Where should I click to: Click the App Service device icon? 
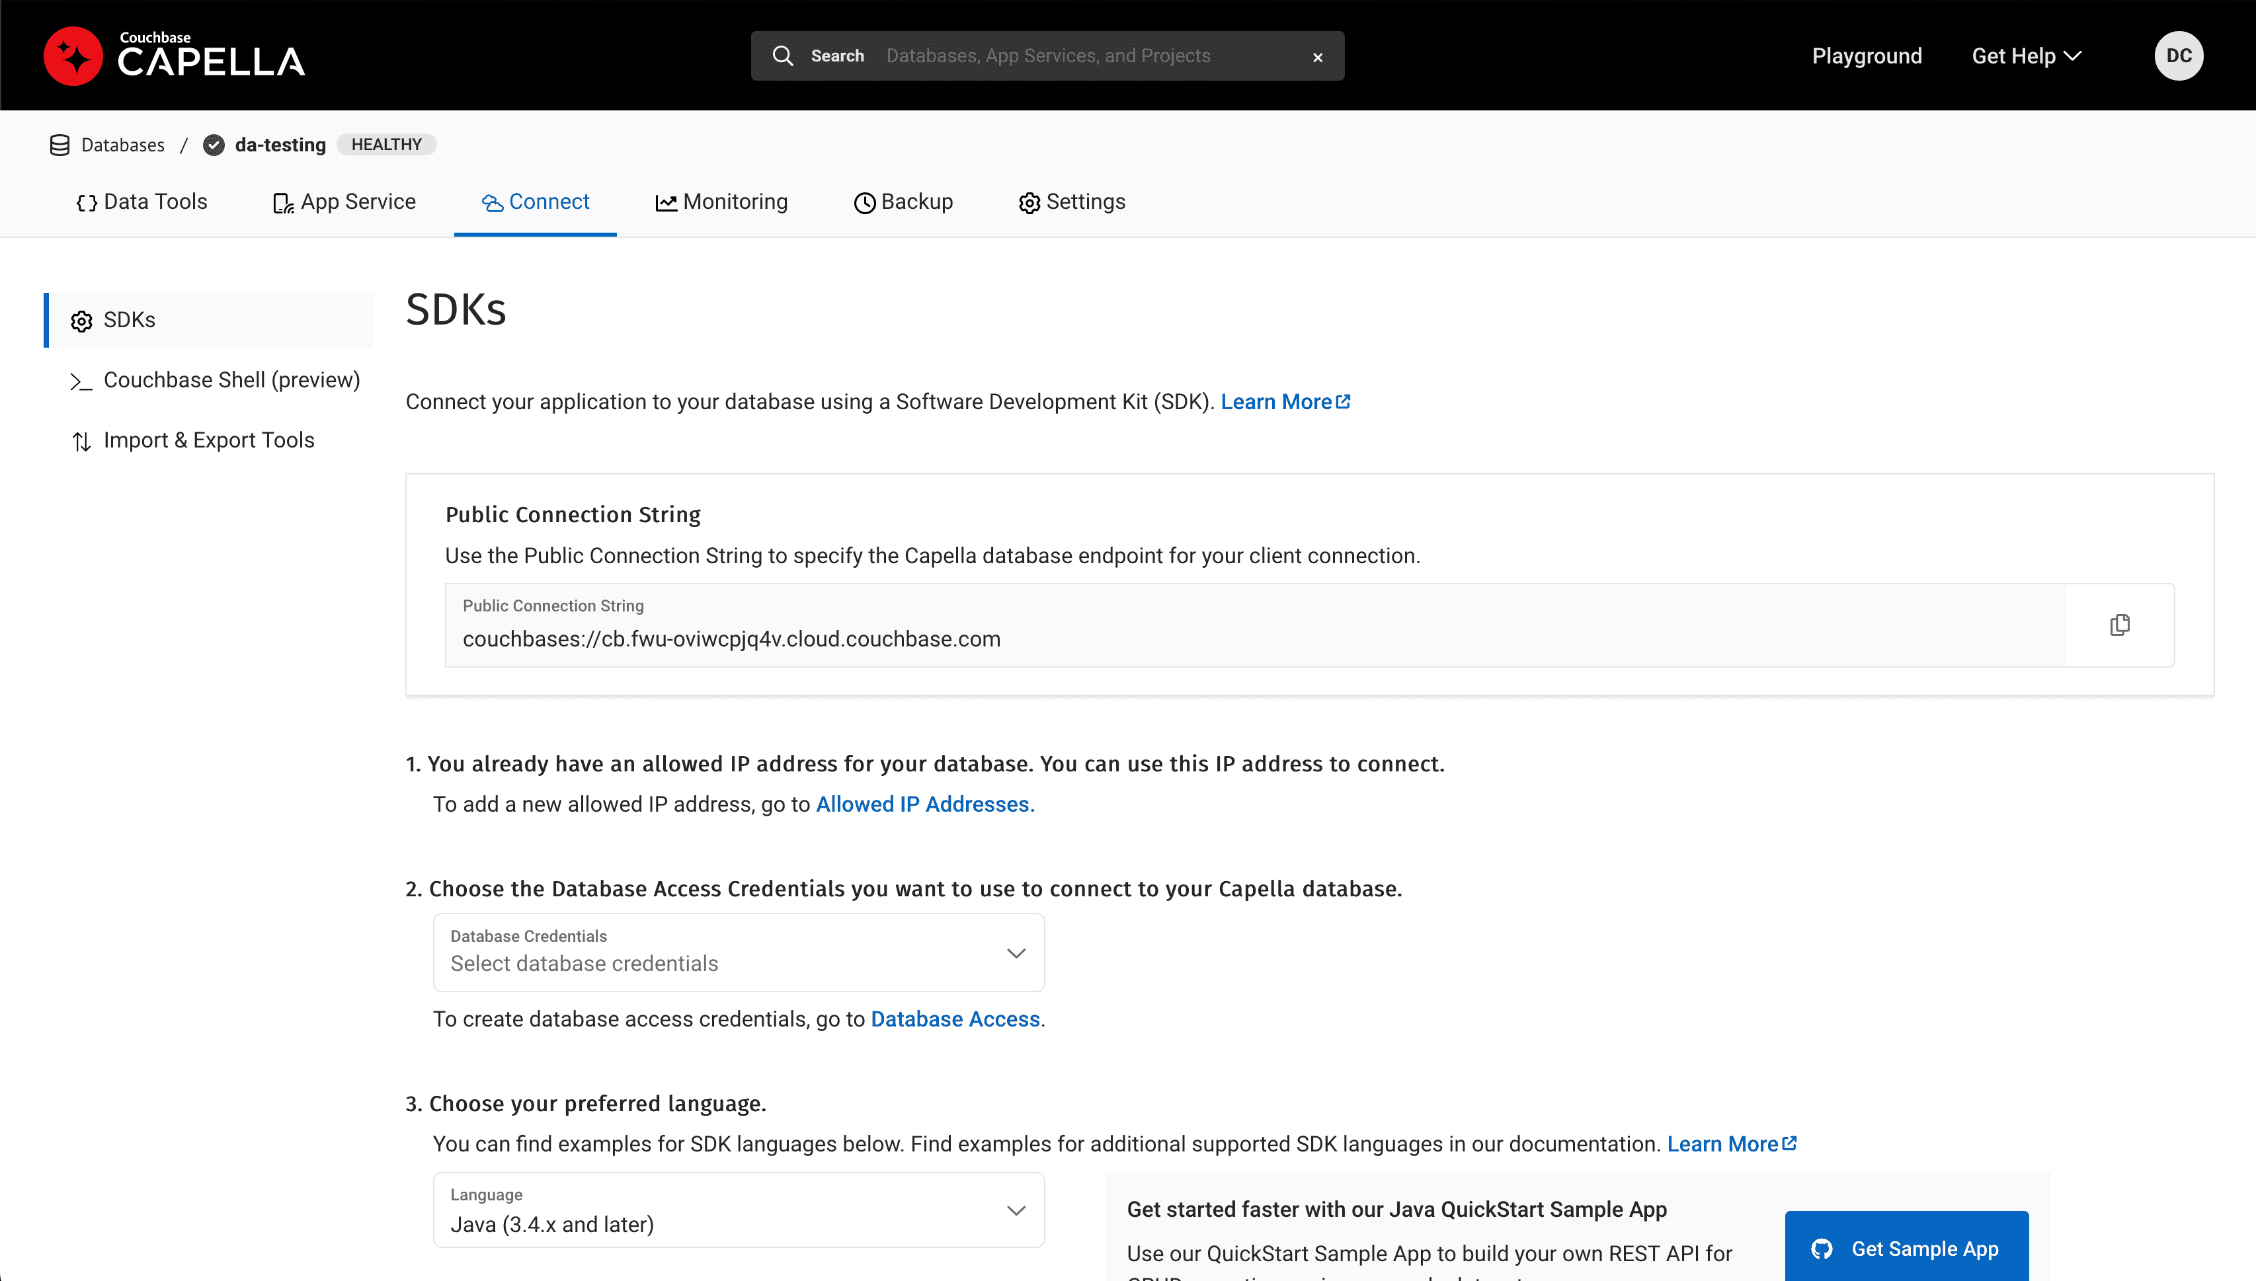tap(282, 203)
